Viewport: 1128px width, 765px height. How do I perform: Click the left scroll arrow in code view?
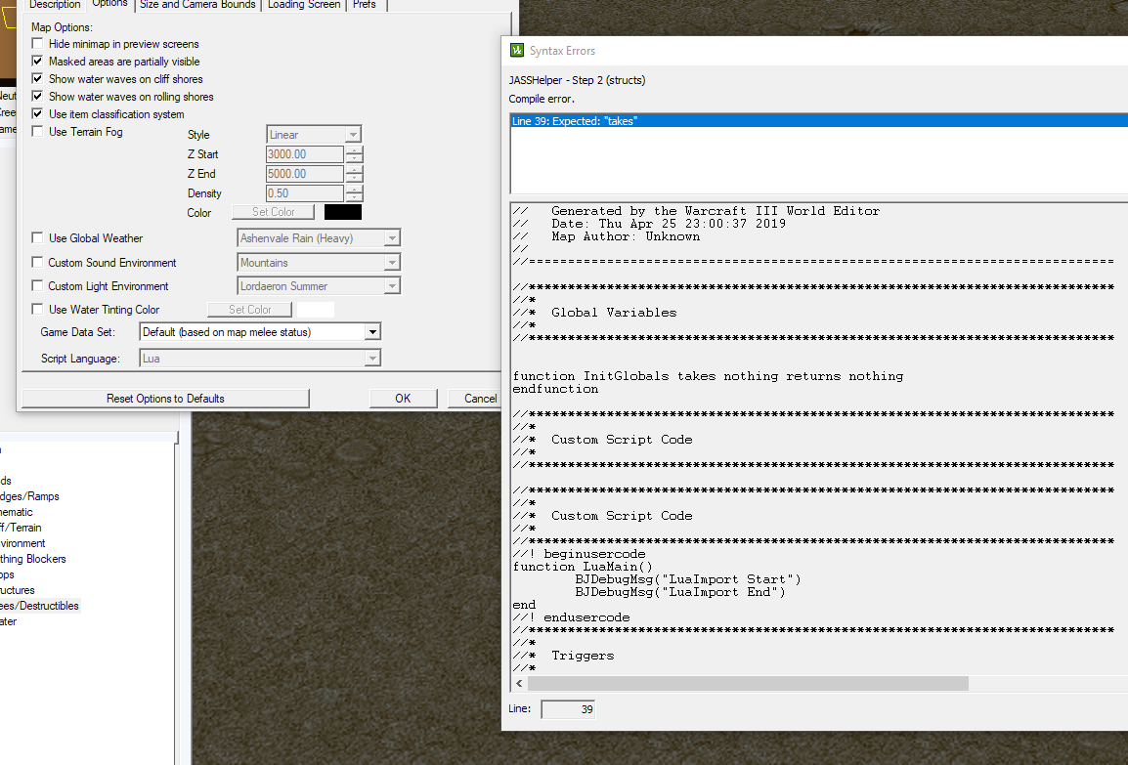(x=519, y=683)
